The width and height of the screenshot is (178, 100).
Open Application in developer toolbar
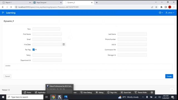(x=40, y=92)
